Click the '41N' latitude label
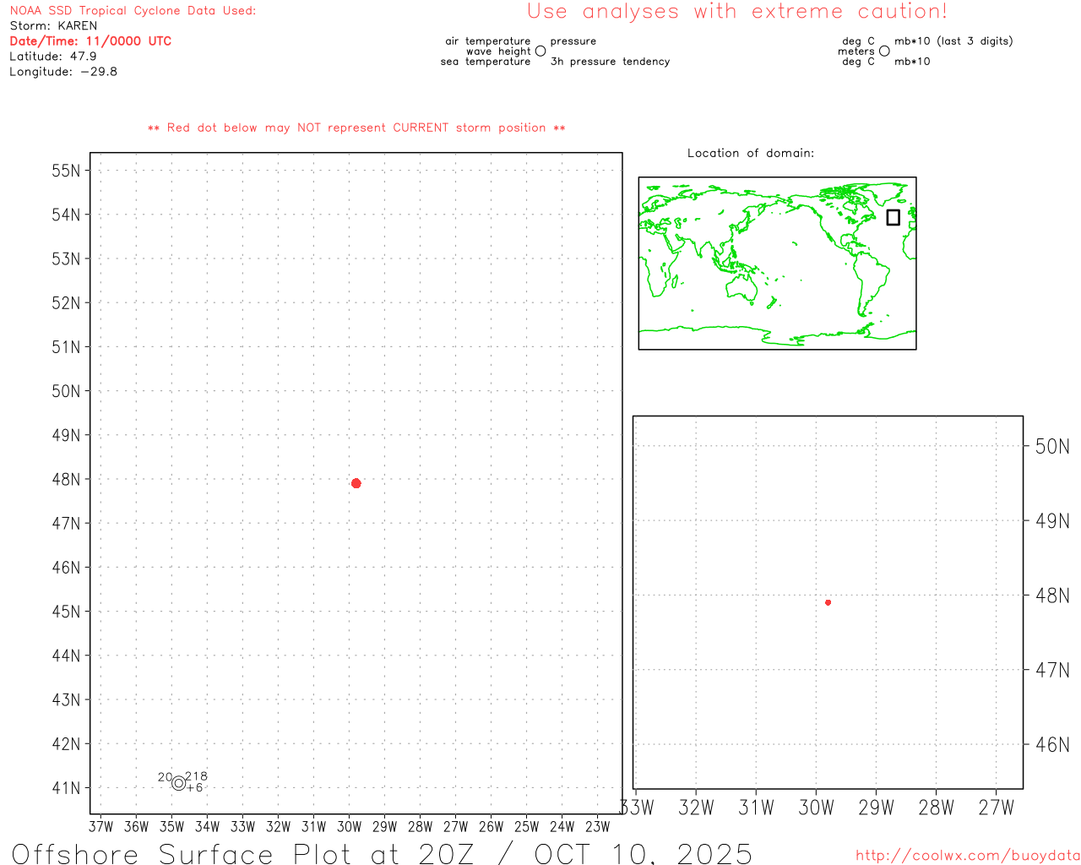Screen dimensions: 1081x865 click(x=67, y=788)
